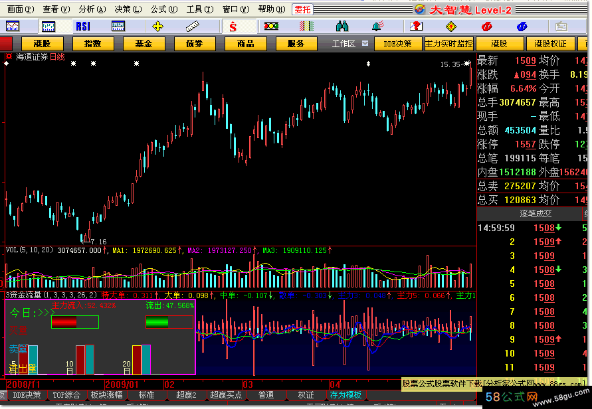
Task: Click the greyed-out printer icon
Action: coord(561,27)
